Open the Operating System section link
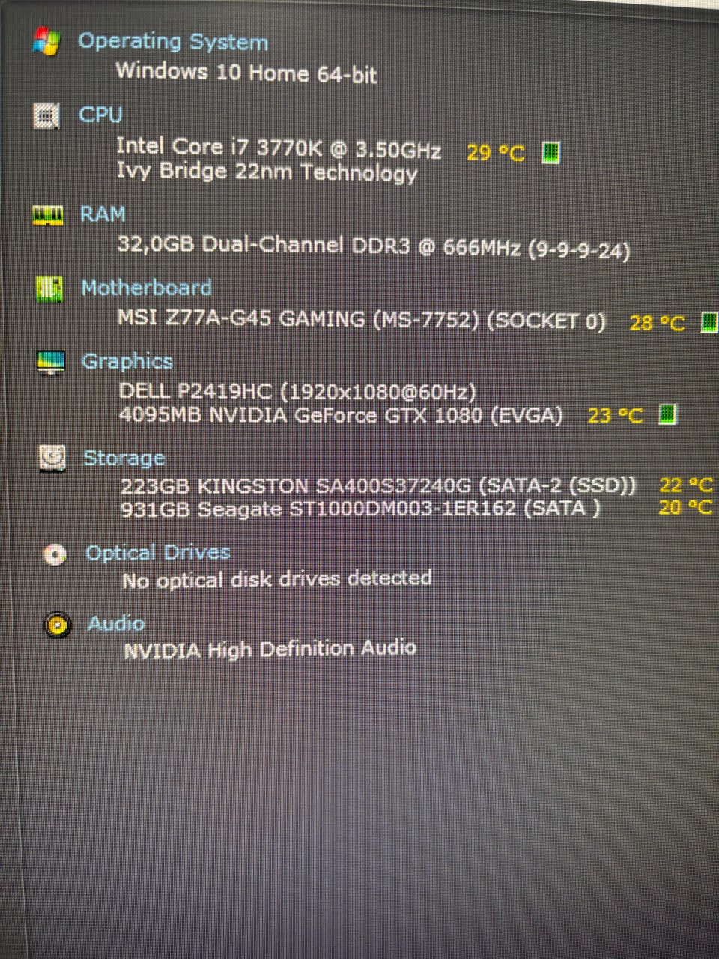The width and height of the screenshot is (719, 959). [x=173, y=42]
